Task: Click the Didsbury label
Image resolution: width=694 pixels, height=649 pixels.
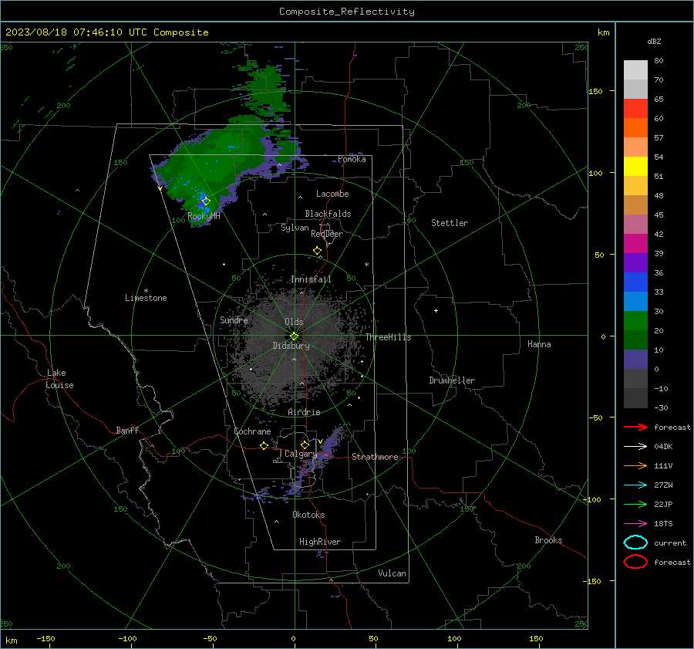Action: pos(291,346)
